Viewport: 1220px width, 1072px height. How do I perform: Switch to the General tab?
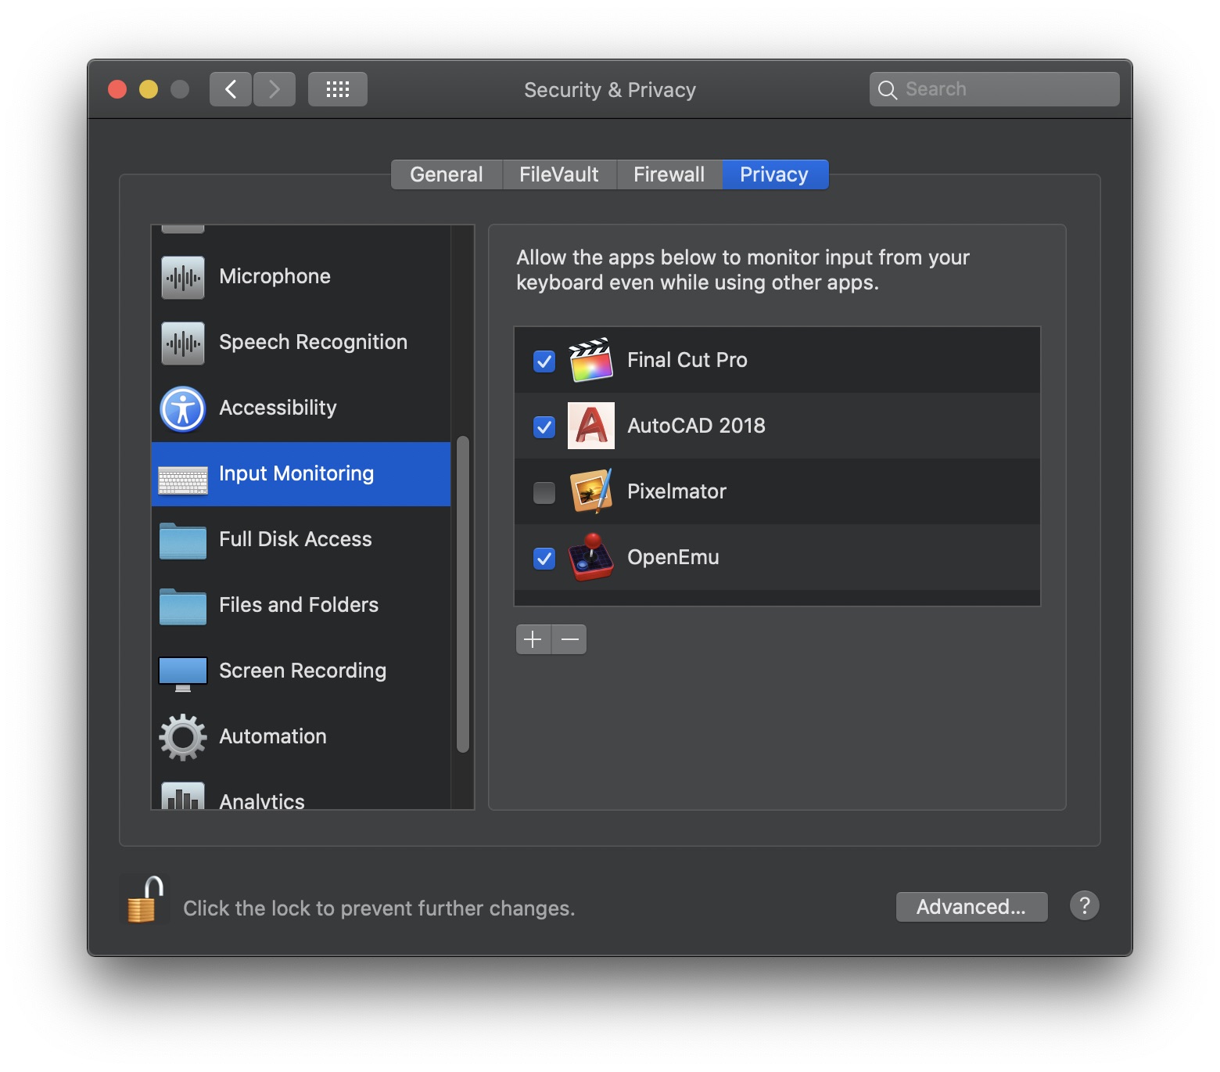point(447,174)
